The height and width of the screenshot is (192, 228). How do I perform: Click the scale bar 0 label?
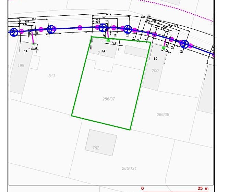point(143,188)
